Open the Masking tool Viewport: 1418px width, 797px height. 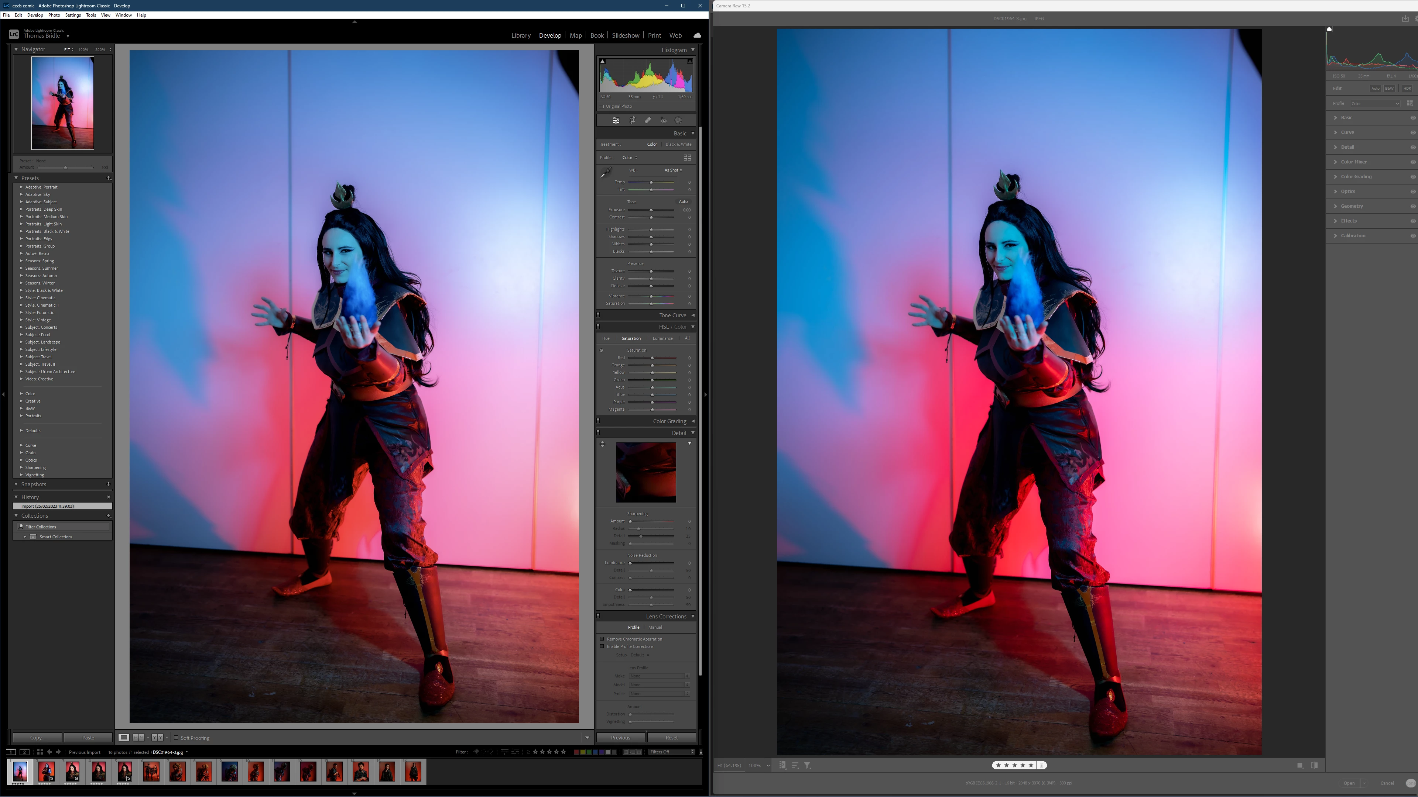[x=678, y=120]
